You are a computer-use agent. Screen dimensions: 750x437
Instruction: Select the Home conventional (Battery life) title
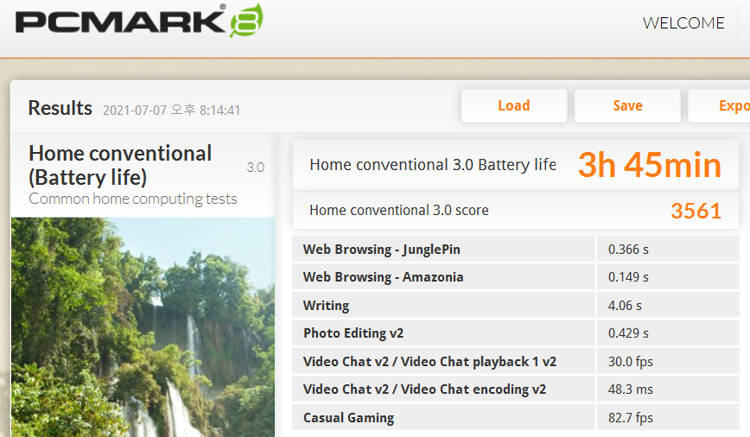pyautogui.click(x=120, y=166)
